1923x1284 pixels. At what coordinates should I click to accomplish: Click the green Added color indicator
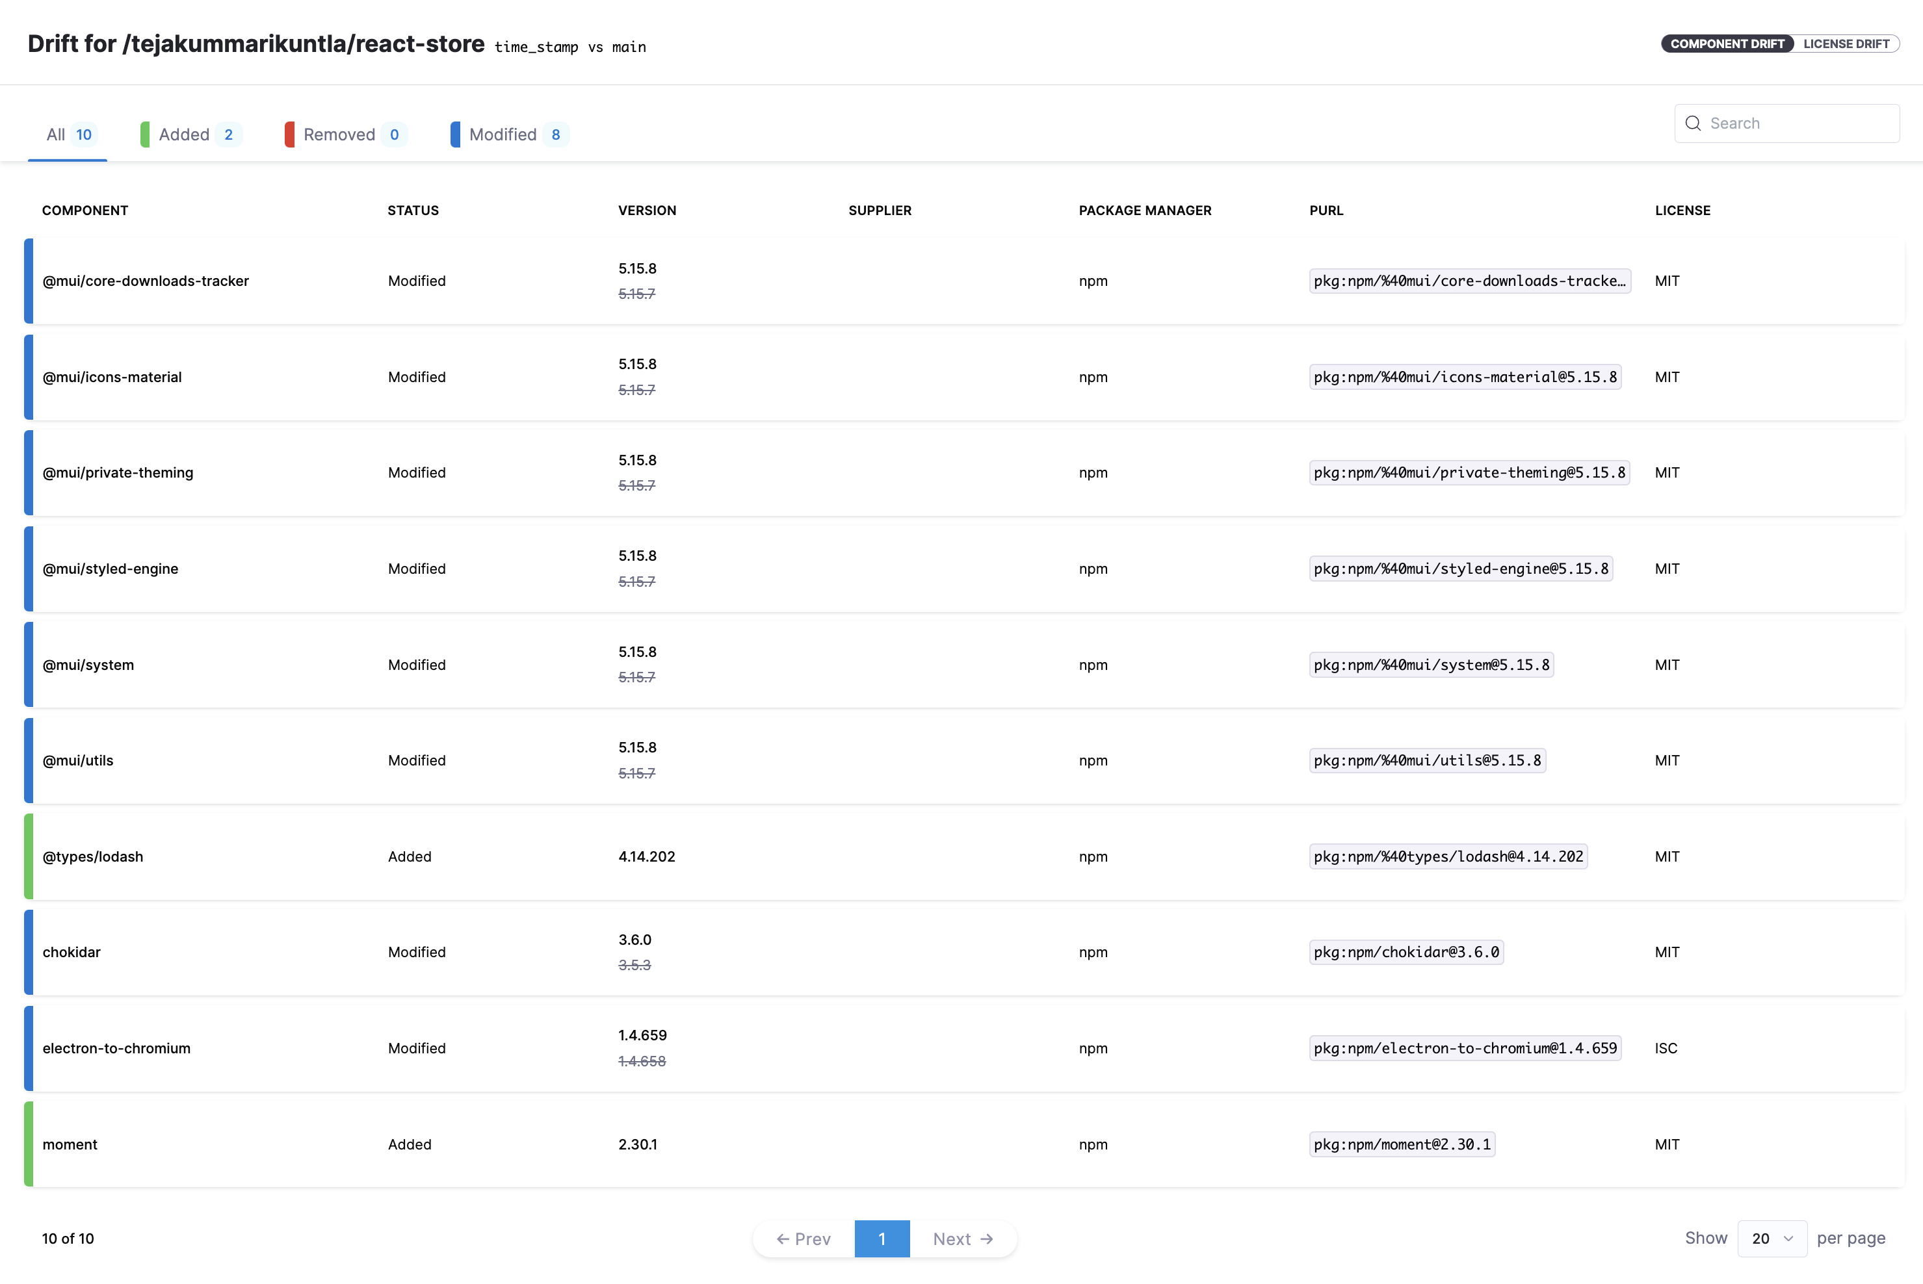145,135
